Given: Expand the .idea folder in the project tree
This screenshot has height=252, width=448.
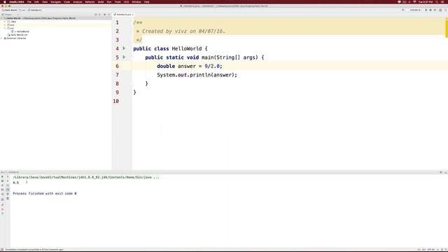Looking at the screenshot, I should click(x=5, y=22).
